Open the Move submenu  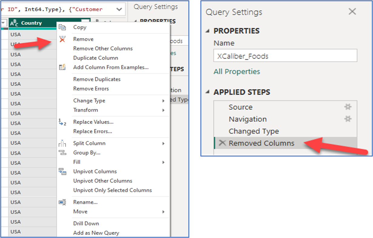point(163,212)
